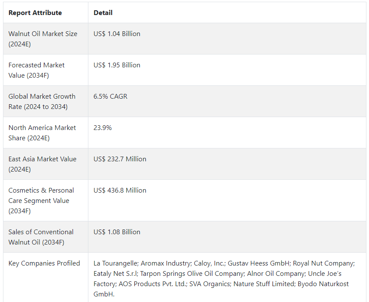Click the US$ 436.8 Million value
Screen dimensions: 369x302
[120, 190]
